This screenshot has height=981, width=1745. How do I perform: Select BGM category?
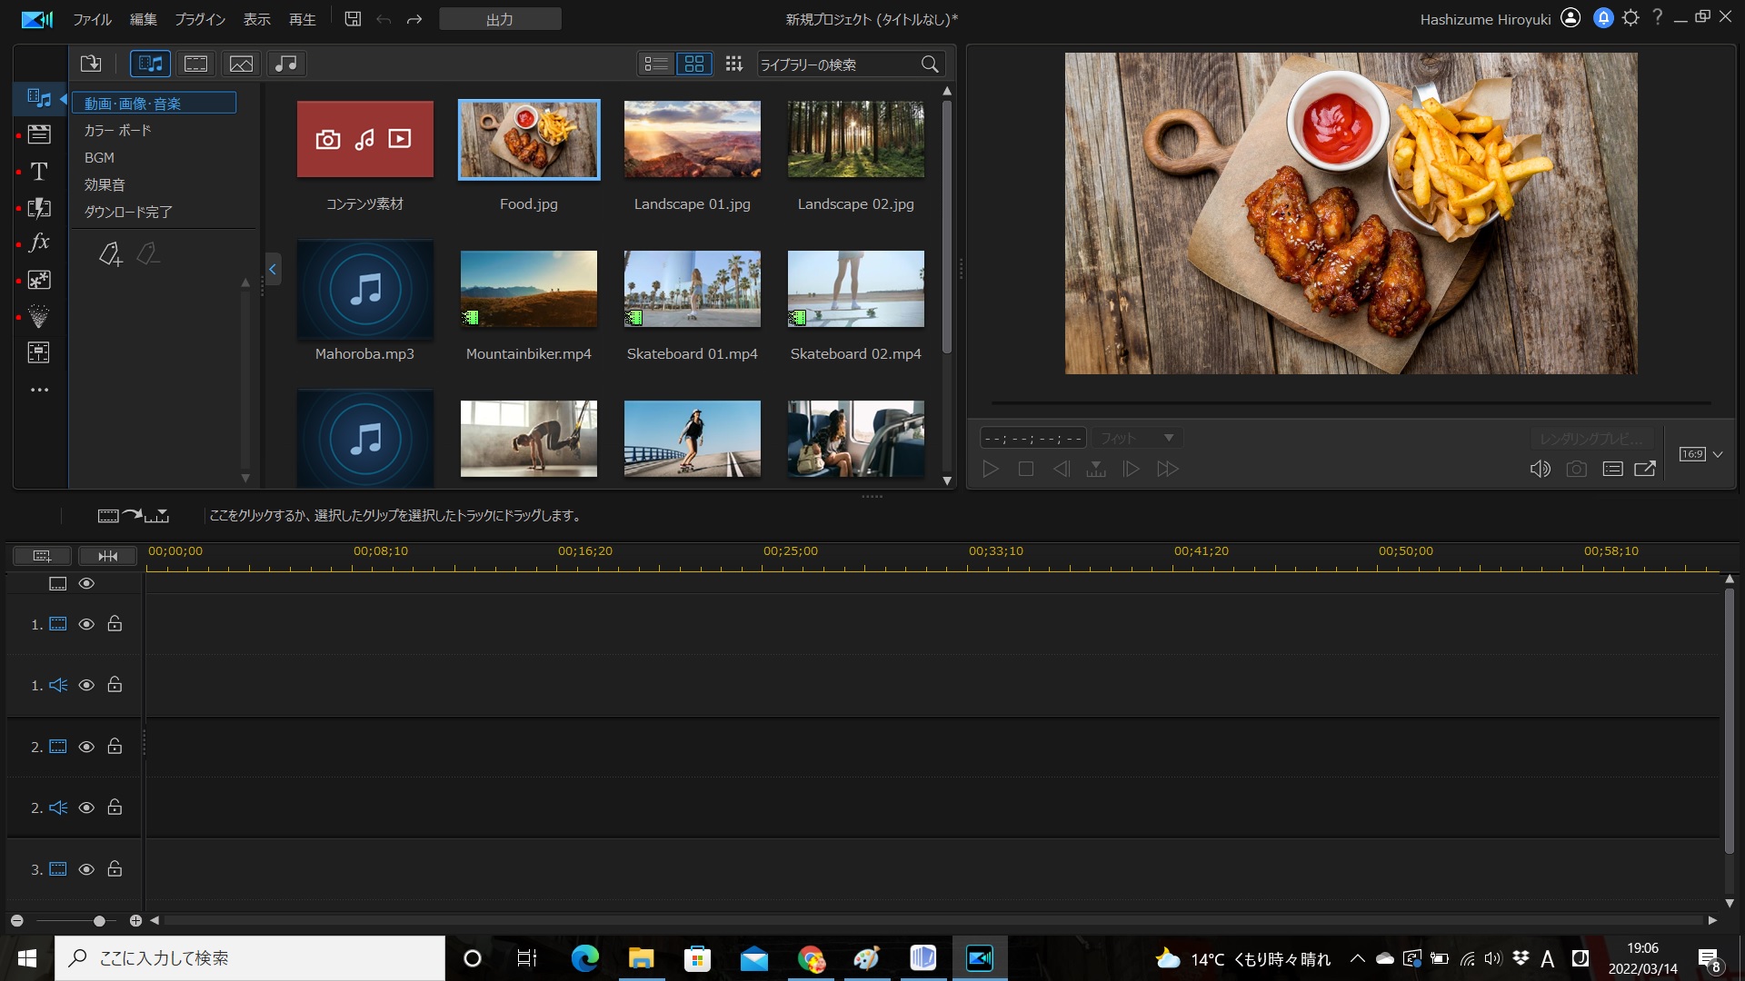pos(99,157)
